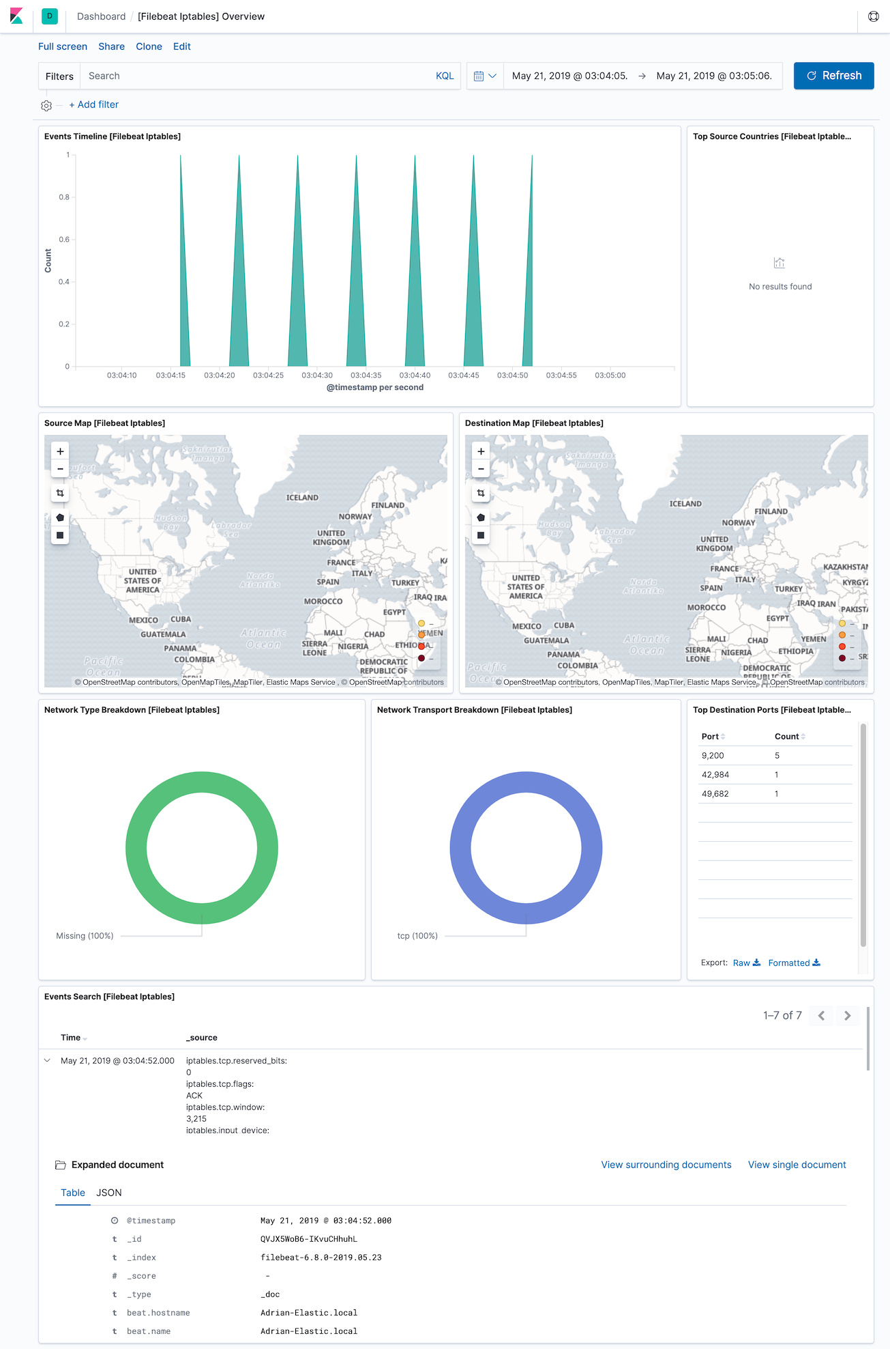Zoom out on the Source Map

click(60, 469)
